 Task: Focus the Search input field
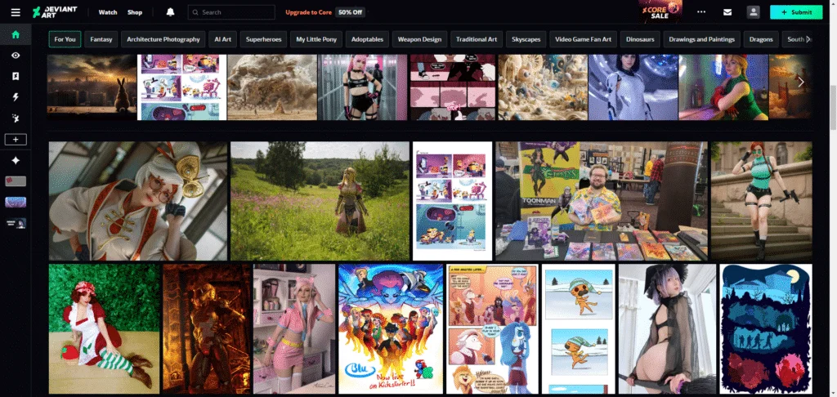click(231, 12)
